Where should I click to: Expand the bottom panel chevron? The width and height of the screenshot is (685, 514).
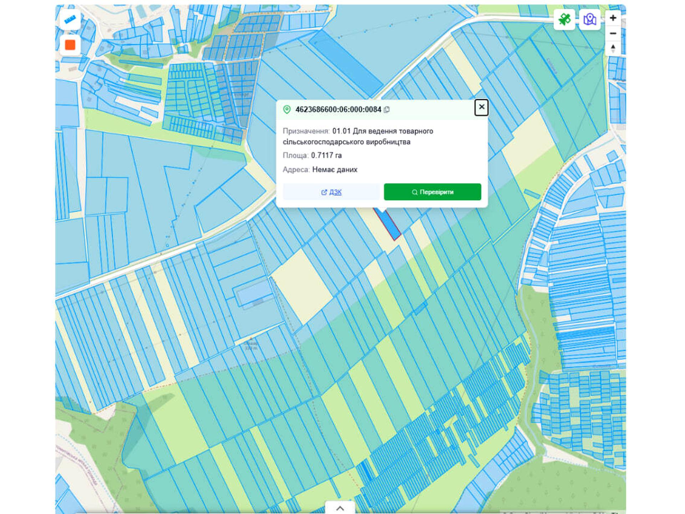point(340,508)
